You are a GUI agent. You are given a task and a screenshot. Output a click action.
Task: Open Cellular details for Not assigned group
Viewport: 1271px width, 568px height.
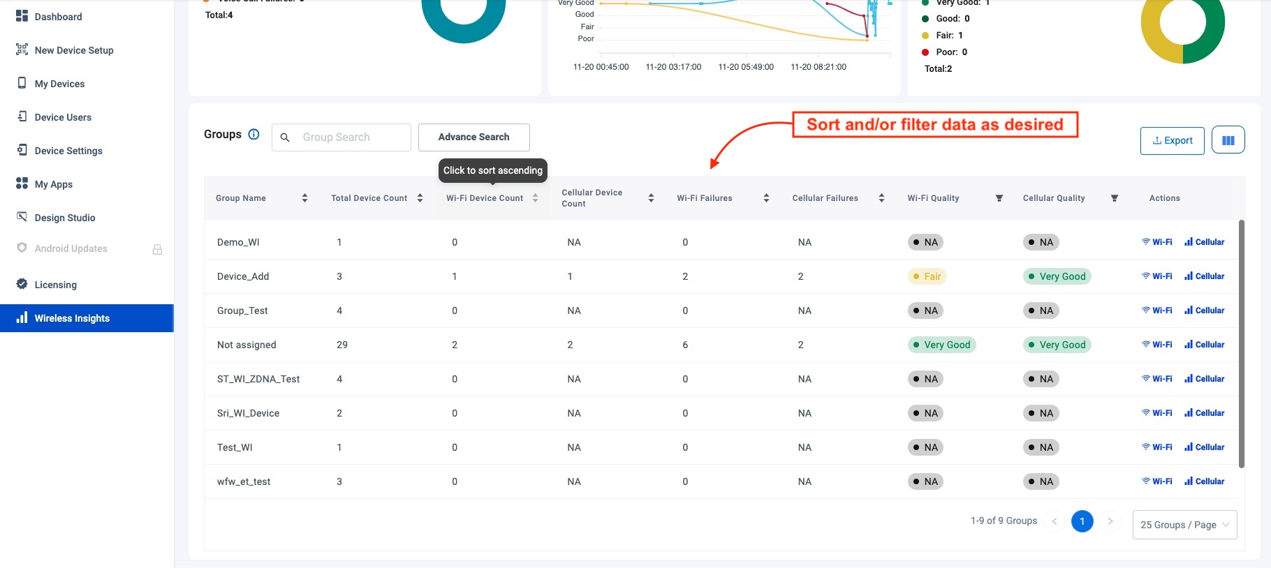(1205, 345)
